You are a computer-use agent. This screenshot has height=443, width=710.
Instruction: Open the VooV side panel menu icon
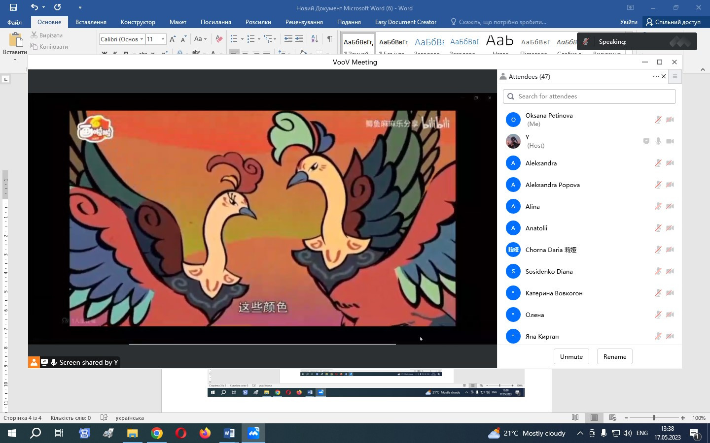point(675,76)
